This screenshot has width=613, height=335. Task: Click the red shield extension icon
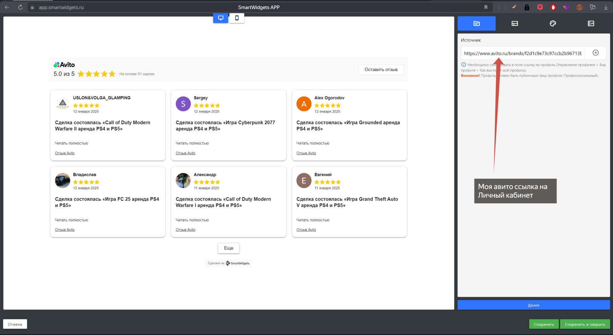(x=540, y=7)
